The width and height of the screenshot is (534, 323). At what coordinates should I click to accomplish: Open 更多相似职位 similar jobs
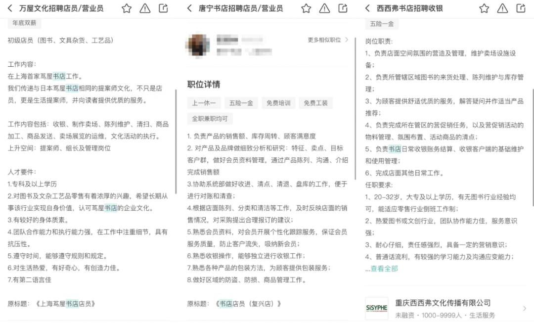pos(328,40)
